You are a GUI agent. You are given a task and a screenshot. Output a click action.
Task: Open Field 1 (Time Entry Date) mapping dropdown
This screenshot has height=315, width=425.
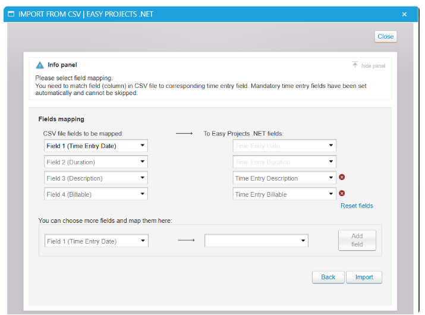(x=96, y=146)
